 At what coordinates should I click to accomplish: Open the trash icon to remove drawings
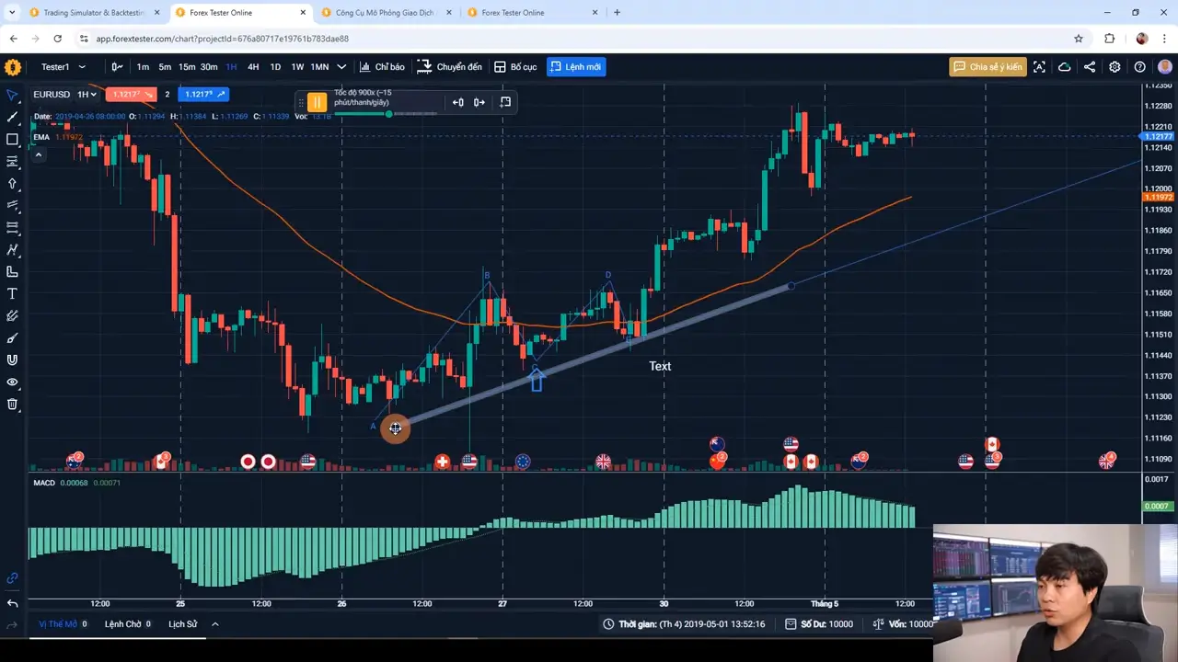[12, 404]
